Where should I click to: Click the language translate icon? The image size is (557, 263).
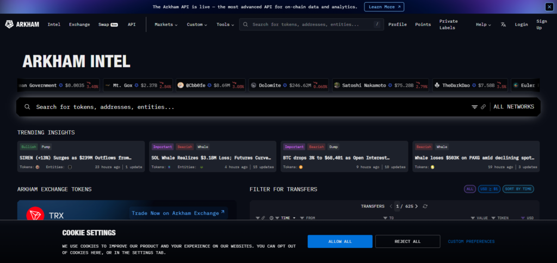coord(503,24)
